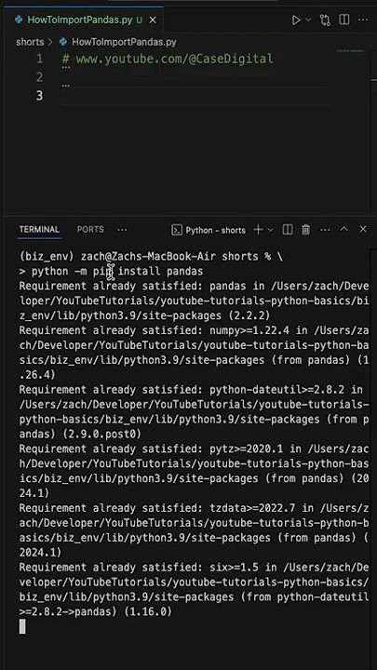Kill the terminal with trash icon
377x670 pixels.
pos(305,230)
